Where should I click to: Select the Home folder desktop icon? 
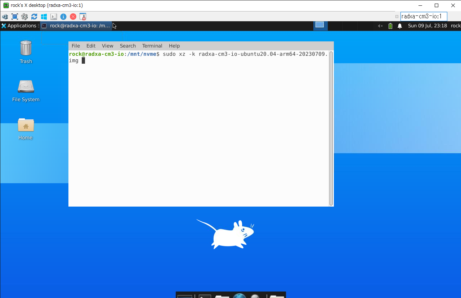coord(26,129)
